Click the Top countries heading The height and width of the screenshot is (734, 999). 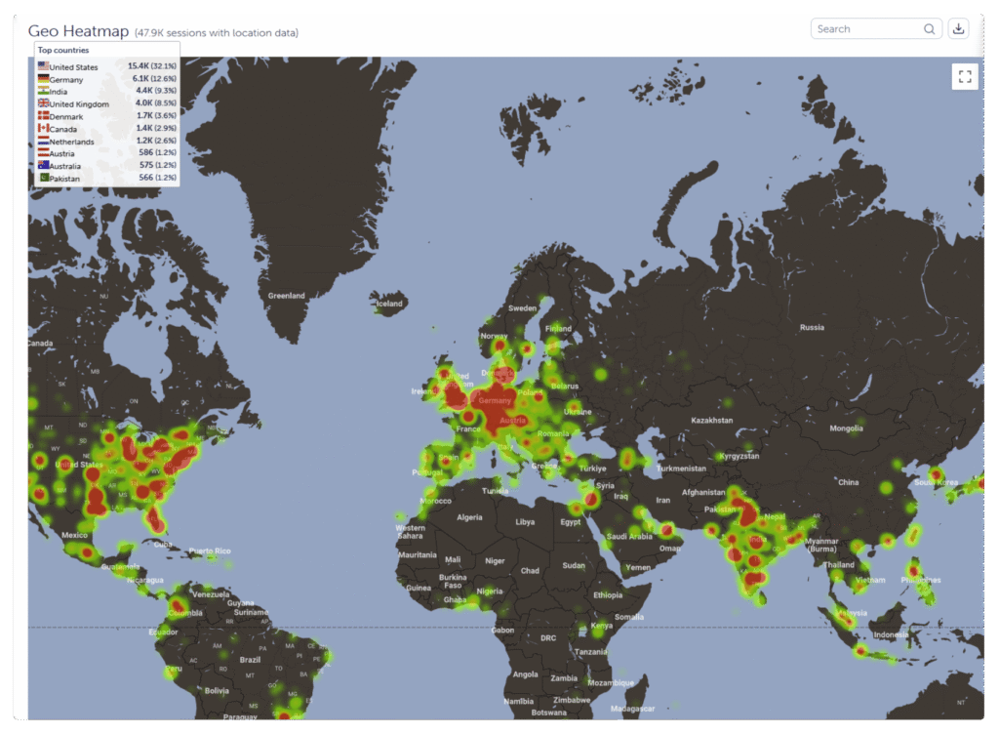[x=63, y=50]
